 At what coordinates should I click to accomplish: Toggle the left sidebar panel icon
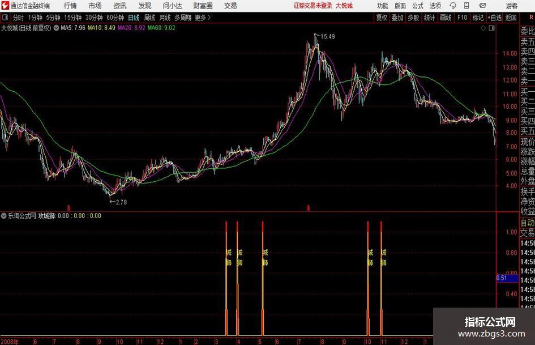click(x=5, y=18)
